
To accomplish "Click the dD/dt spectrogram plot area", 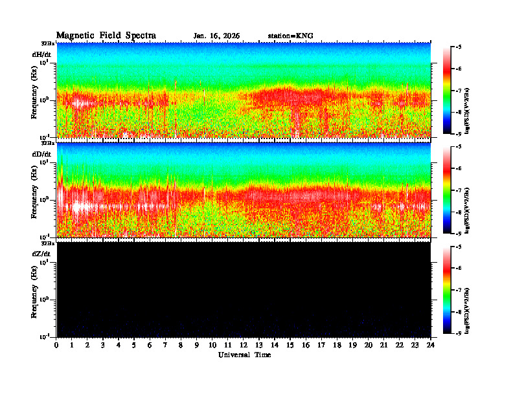I will (244, 190).
